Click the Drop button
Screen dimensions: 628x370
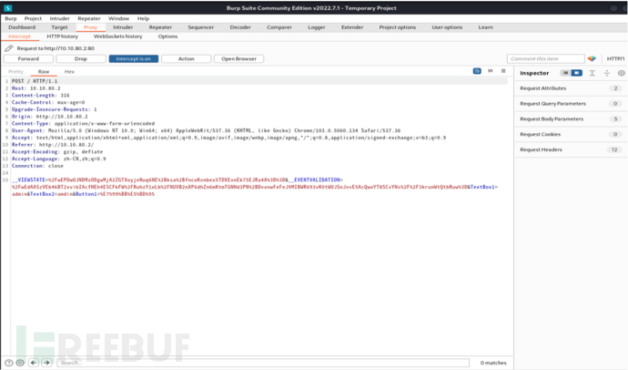click(x=81, y=59)
